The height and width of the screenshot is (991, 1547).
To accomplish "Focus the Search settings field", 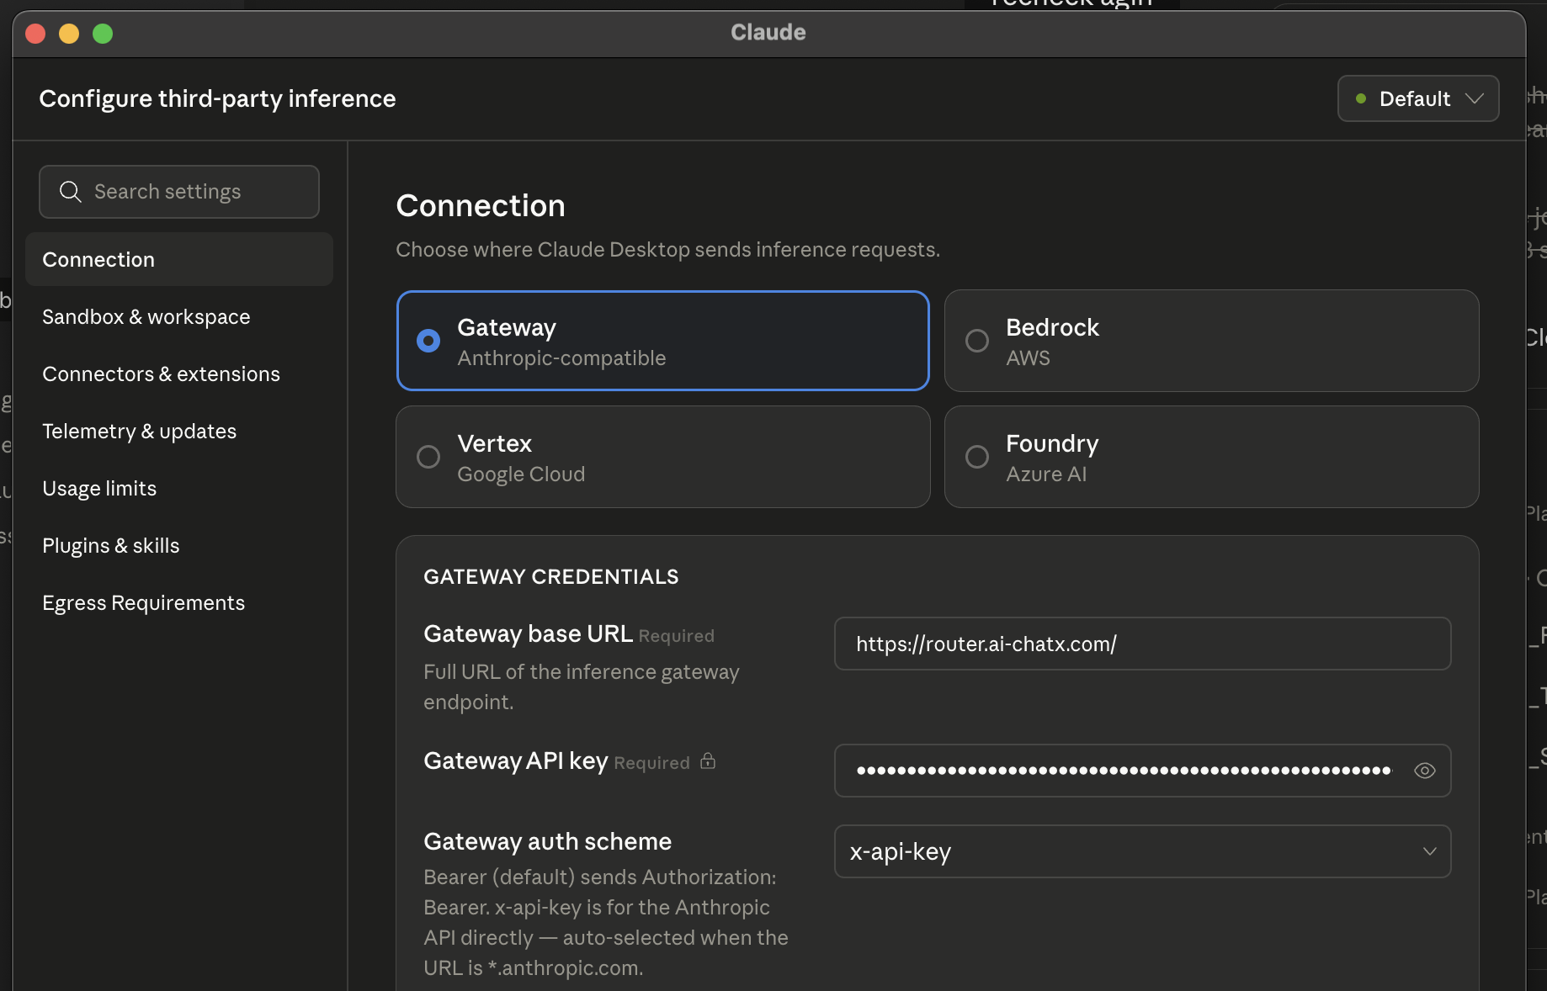I will point(179,192).
